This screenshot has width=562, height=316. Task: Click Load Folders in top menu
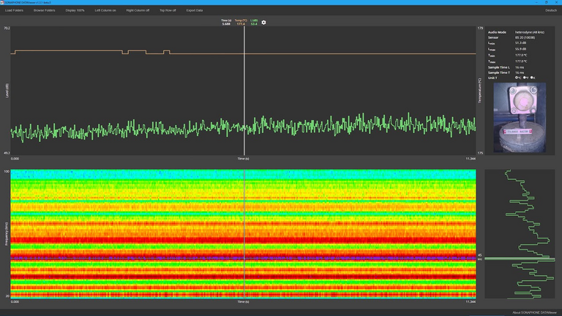[x=15, y=10]
